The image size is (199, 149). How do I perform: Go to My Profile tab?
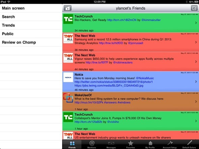pos(150,144)
